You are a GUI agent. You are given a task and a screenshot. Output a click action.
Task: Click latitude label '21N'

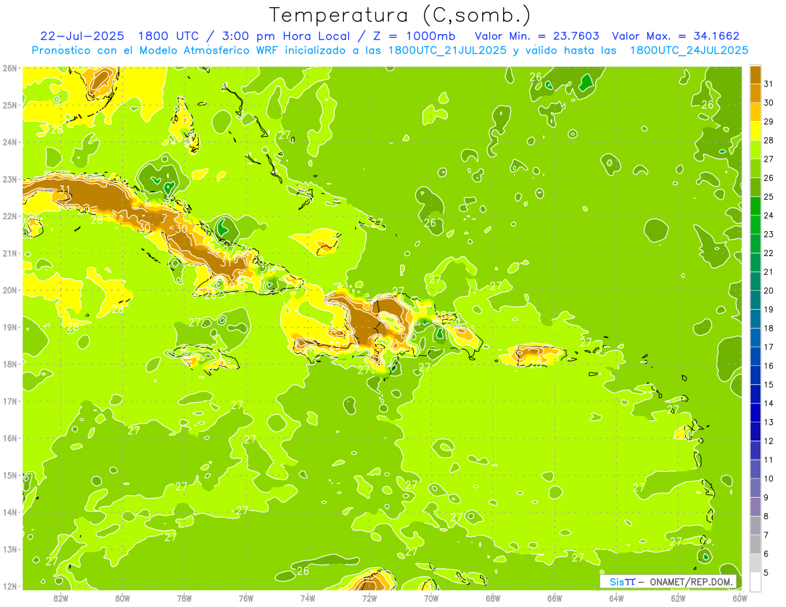pos(10,253)
